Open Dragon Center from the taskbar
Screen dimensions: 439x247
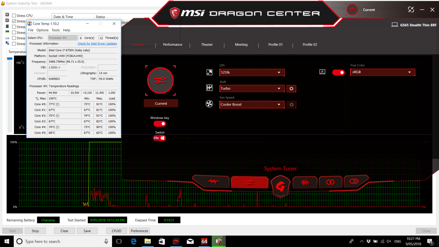click(176, 241)
